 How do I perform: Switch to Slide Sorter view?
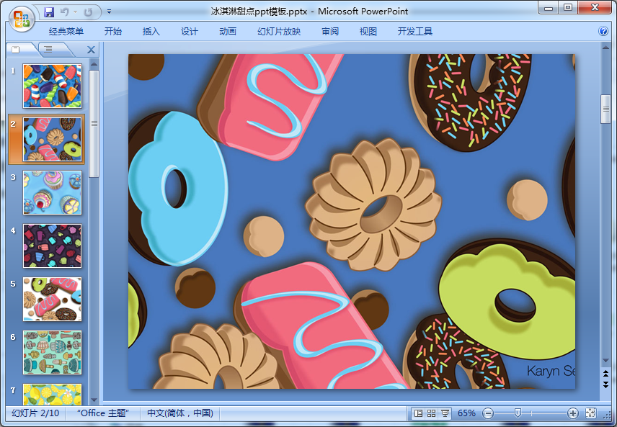tap(431, 413)
